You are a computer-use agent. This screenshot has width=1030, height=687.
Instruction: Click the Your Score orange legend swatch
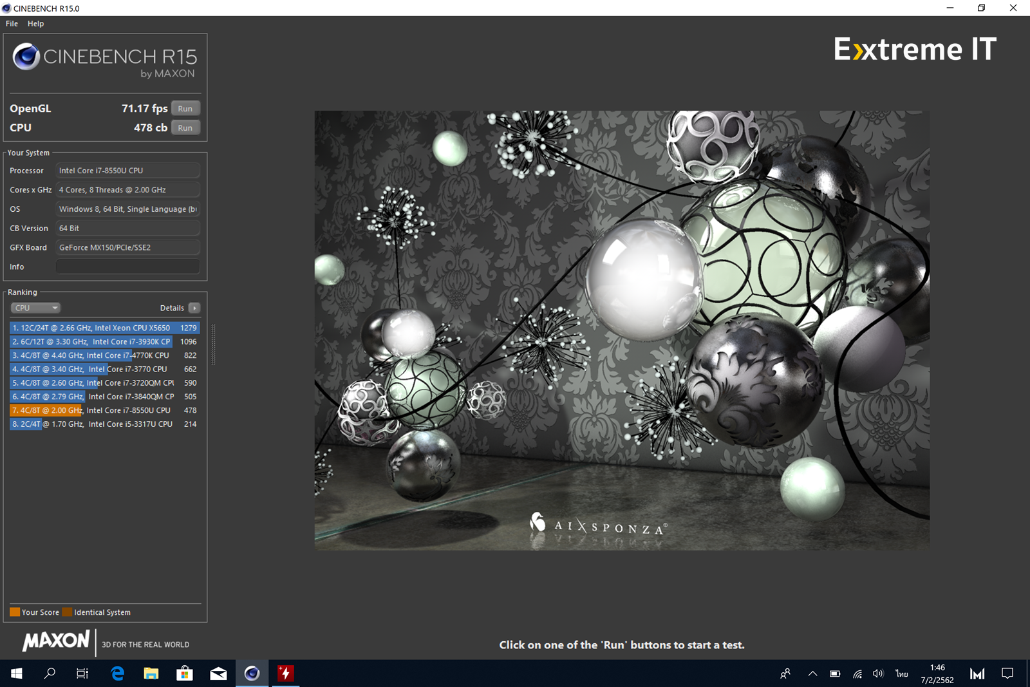point(15,612)
